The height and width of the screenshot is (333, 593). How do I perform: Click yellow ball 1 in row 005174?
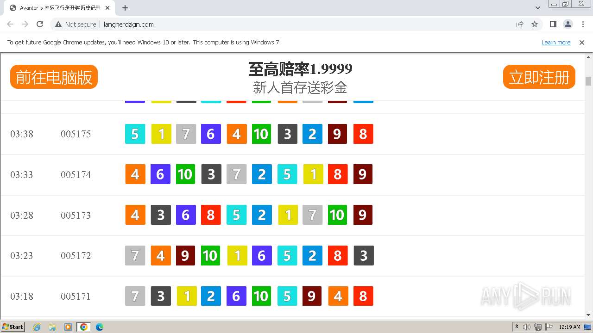(x=313, y=174)
